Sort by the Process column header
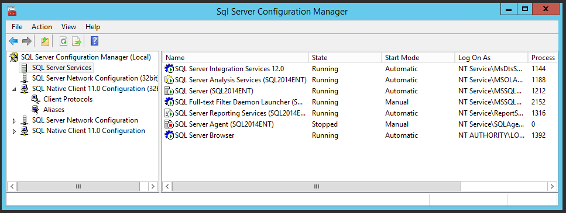This screenshot has height=213, width=566. pos(543,58)
